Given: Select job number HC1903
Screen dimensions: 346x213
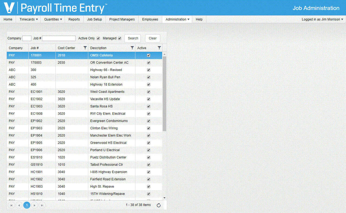Looking at the screenshot, I should 42,187.
